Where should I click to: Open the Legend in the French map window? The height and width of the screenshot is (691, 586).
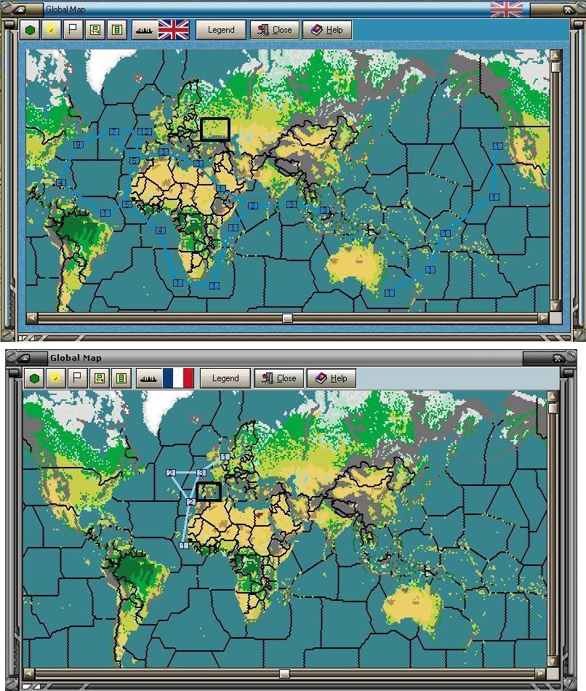[225, 378]
